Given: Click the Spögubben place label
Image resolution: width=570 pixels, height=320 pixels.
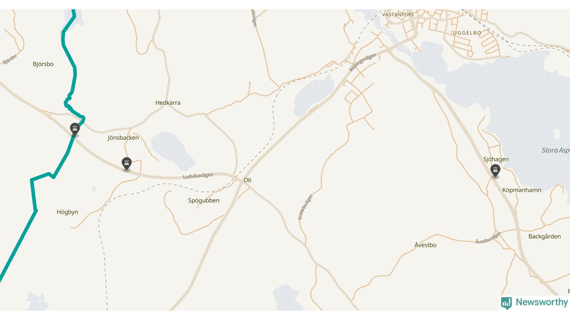Looking at the screenshot, I should coord(204,200).
